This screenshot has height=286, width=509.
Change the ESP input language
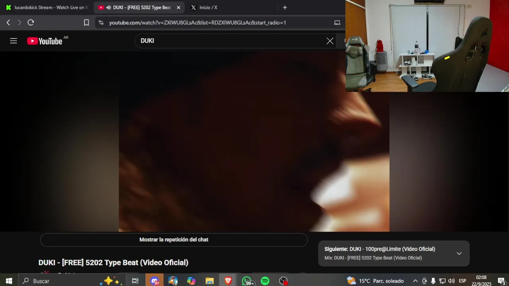coord(462,281)
